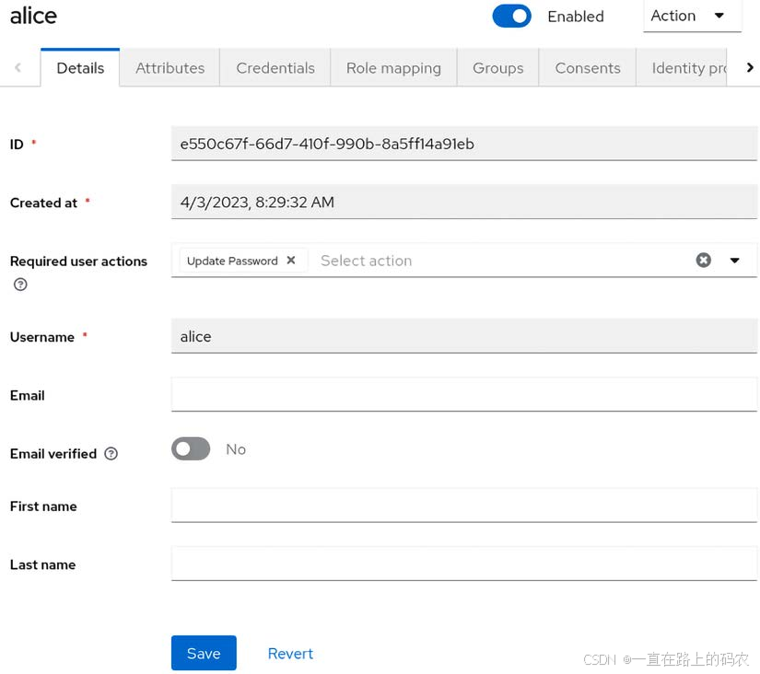Image resolution: width=760 pixels, height=674 pixels.
Task: Click the alice page heading
Action: 33,16
